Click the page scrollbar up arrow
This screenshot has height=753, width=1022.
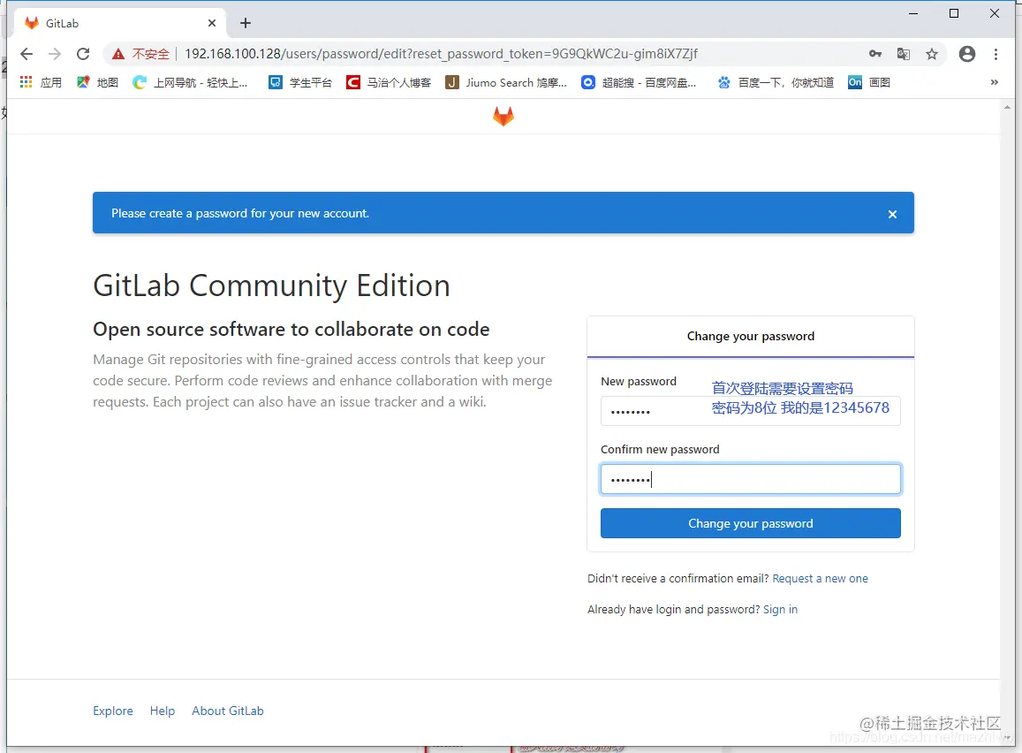coord(1007,107)
